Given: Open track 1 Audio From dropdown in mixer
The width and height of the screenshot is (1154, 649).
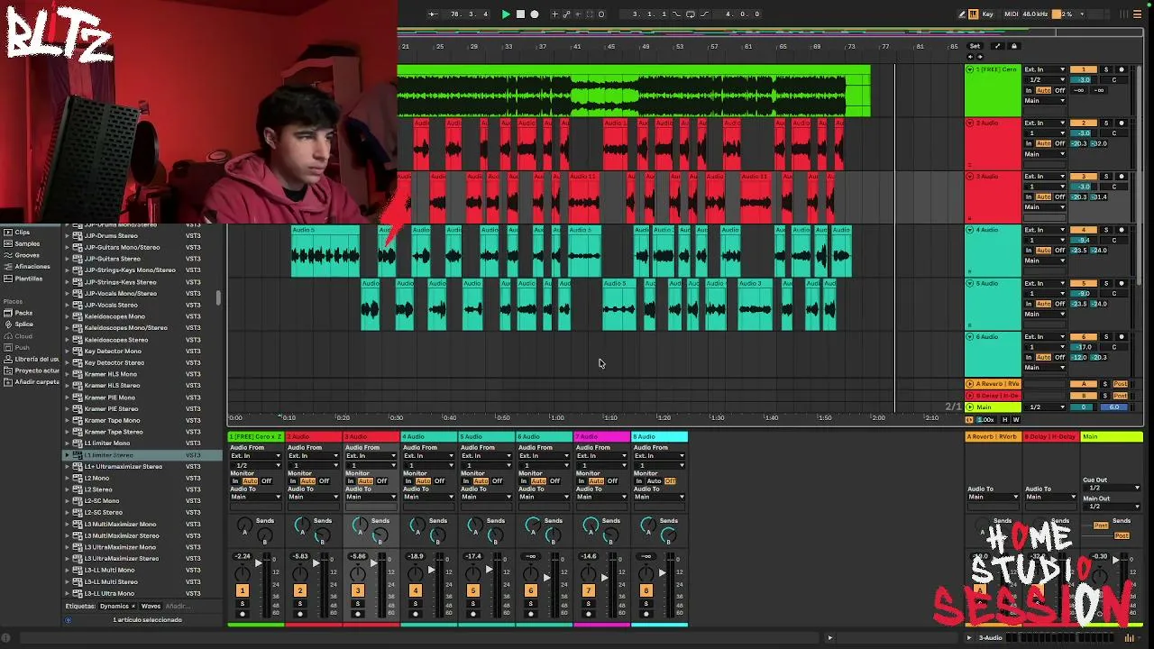Looking at the screenshot, I should [x=256, y=456].
